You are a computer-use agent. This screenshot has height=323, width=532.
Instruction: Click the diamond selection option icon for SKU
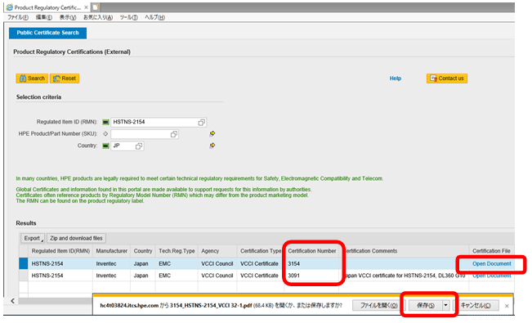click(105, 134)
